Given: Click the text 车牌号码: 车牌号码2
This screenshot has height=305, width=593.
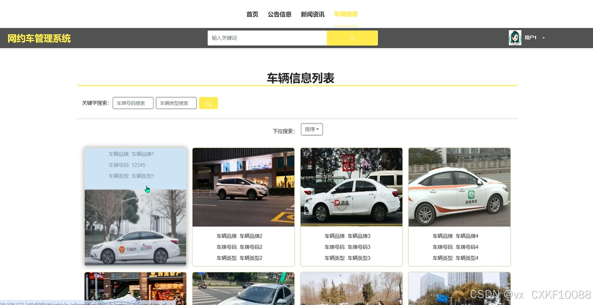Looking at the screenshot, I should click(x=239, y=247).
